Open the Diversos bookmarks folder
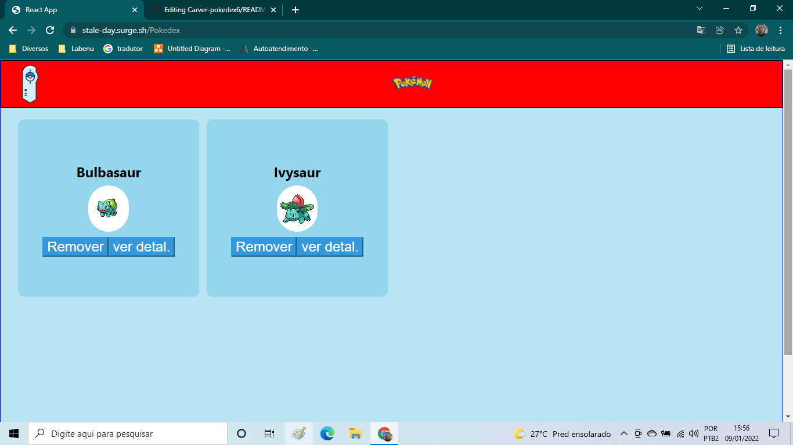 pyautogui.click(x=28, y=49)
